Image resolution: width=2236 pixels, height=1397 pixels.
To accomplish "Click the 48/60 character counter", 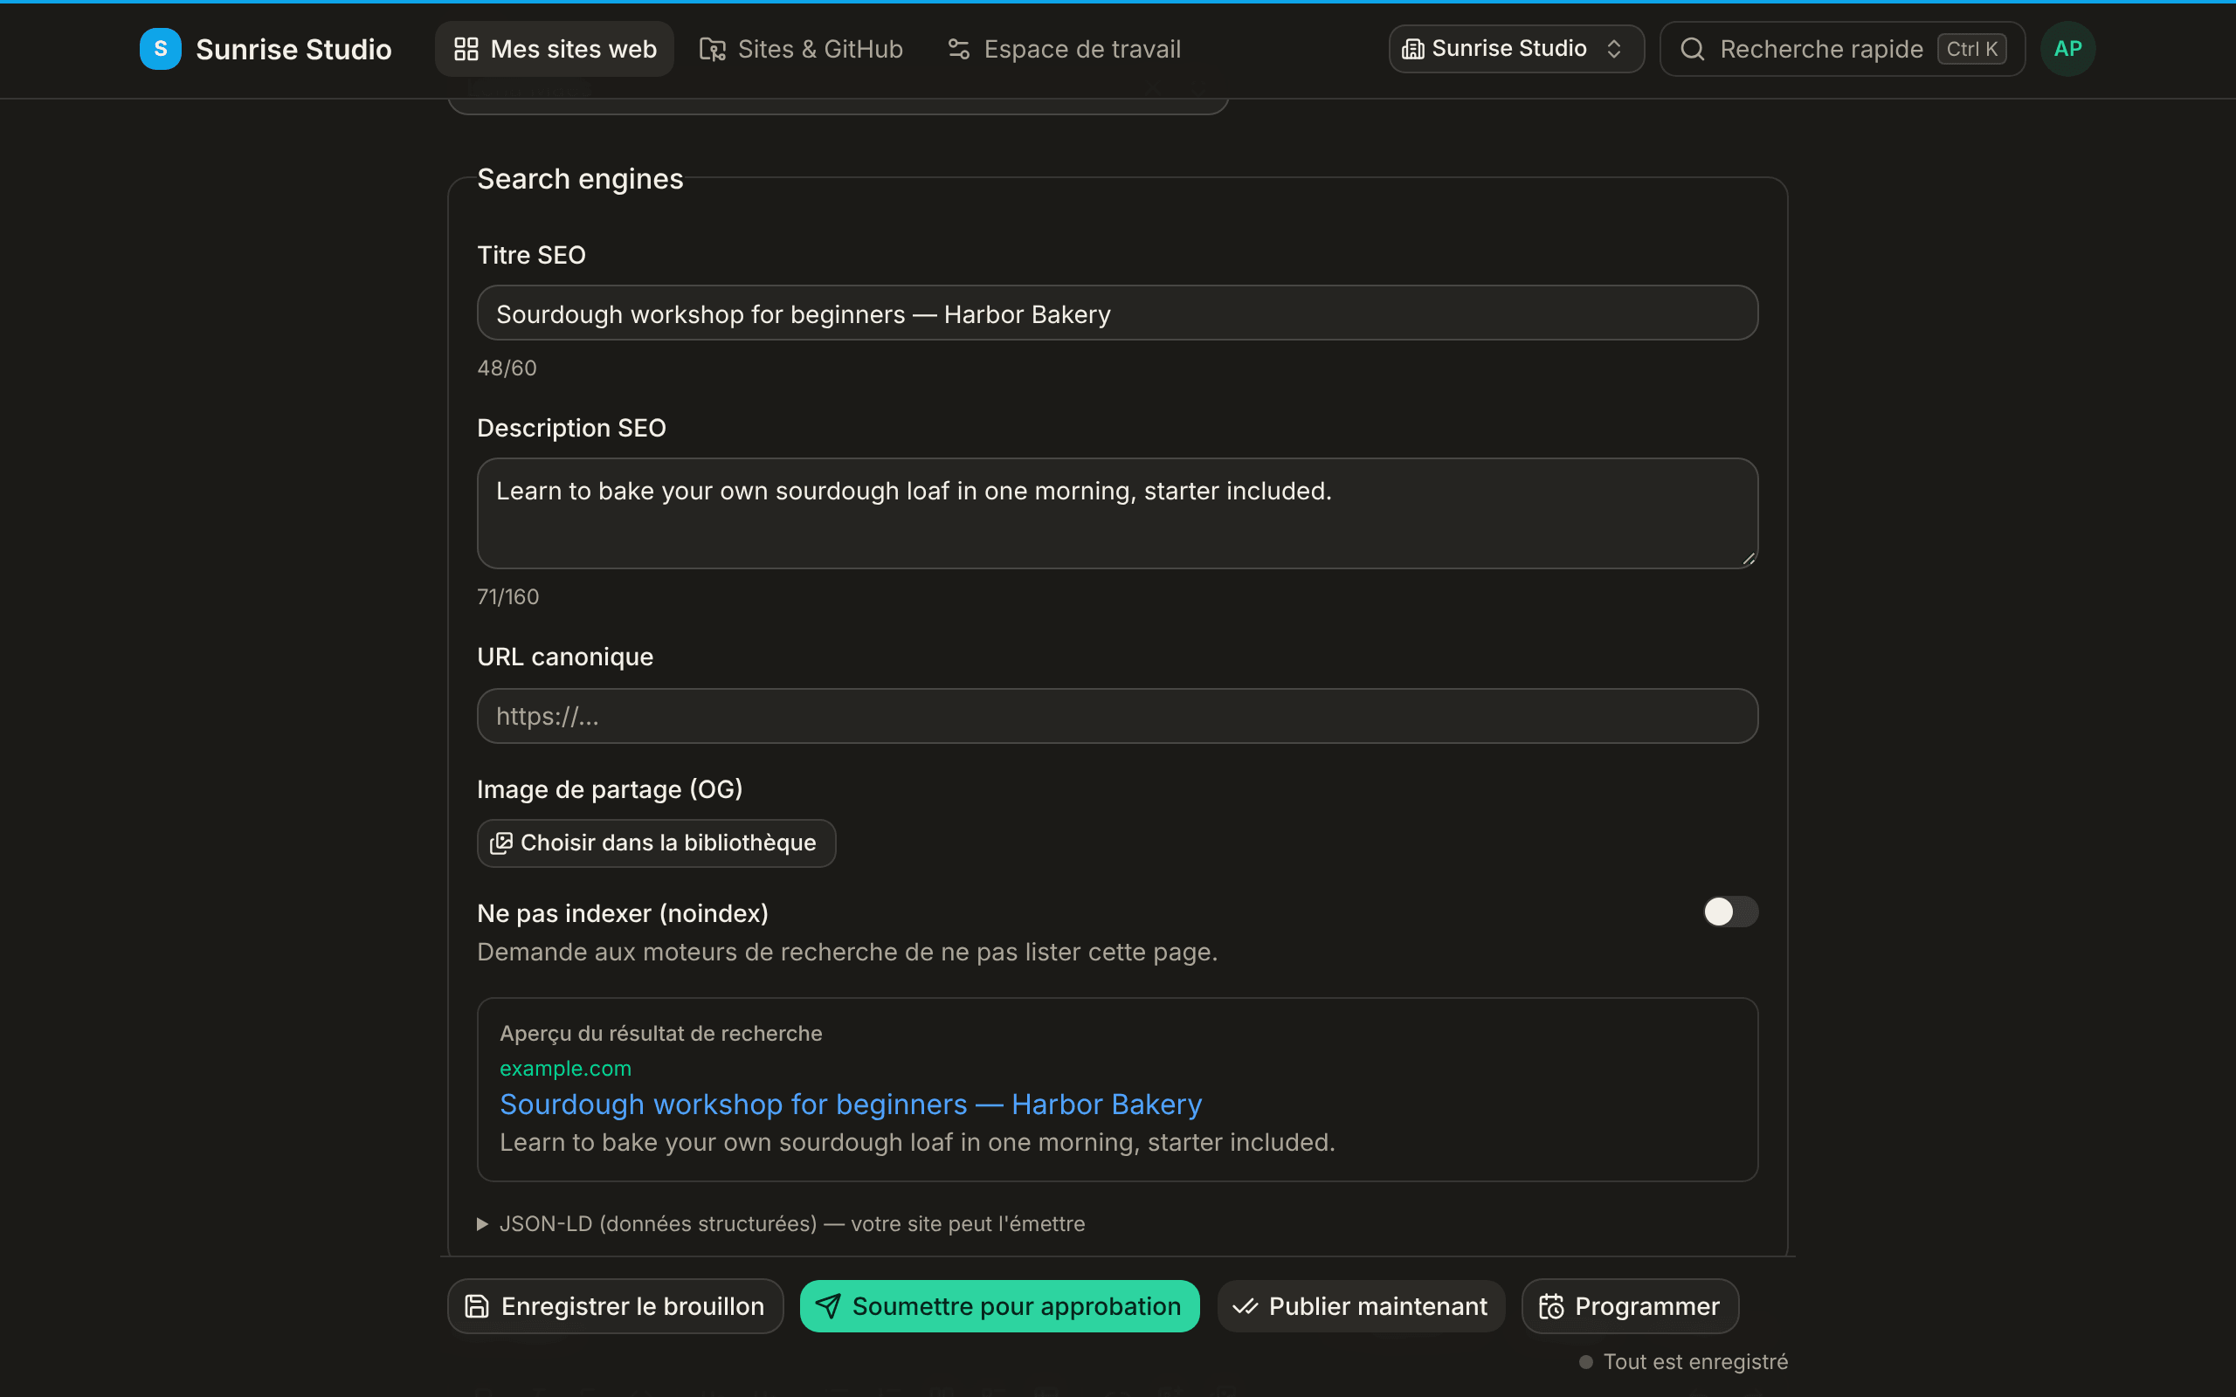I will click(507, 368).
